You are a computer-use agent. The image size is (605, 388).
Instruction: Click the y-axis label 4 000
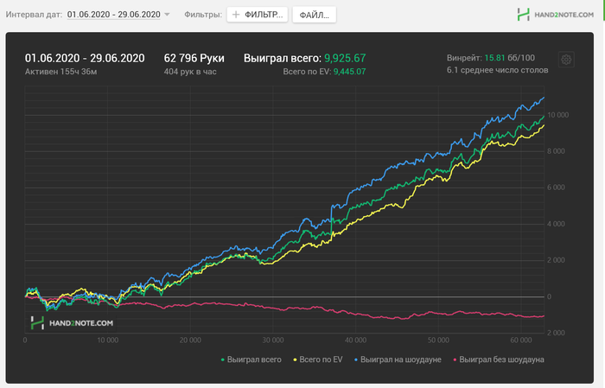(556, 224)
